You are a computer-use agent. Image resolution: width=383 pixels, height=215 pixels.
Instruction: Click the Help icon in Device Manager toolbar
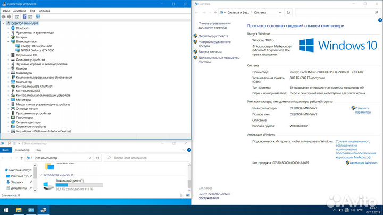[x=24, y=16]
